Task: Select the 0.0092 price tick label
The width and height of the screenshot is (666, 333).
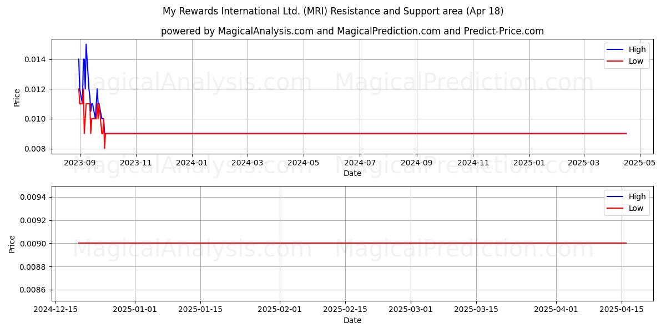Action: pos(34,220)
